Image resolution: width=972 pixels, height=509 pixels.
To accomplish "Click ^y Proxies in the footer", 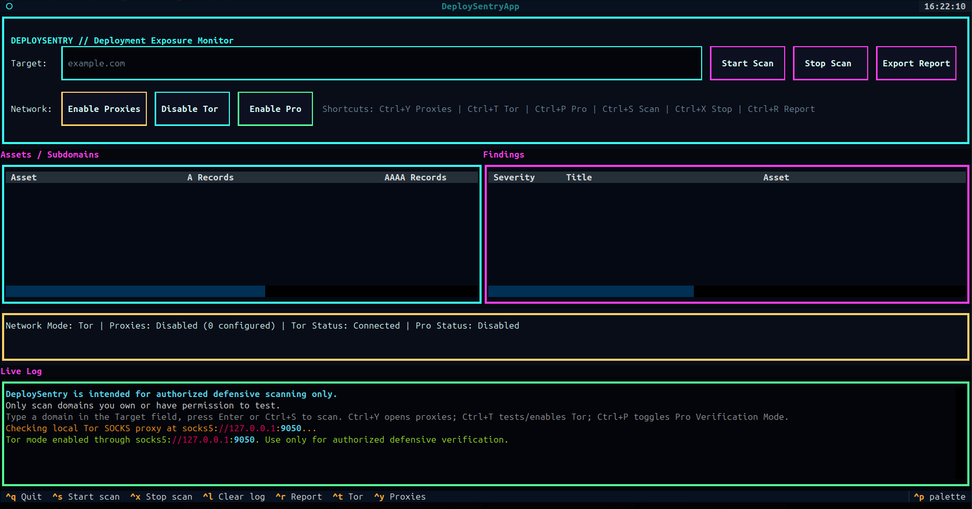I will [x=400, y=497].
